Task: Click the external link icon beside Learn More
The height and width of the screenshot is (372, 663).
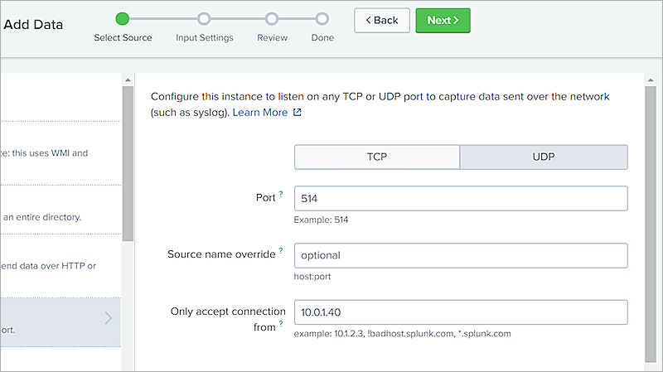Action: coord(298,113)
